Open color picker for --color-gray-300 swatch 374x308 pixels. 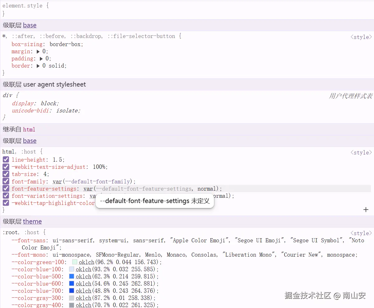[x=72, y=298]
